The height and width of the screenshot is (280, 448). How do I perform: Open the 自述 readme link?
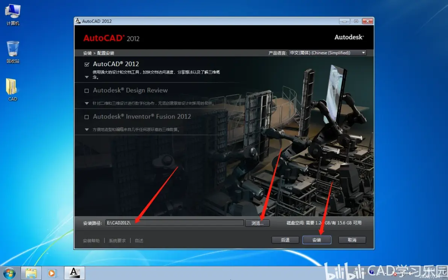(139, 241)
